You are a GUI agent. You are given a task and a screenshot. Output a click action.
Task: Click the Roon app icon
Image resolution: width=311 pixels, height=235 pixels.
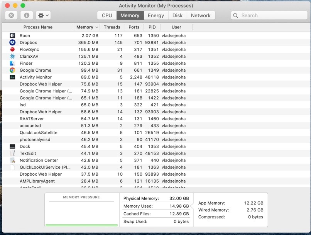tap(12, 35)
